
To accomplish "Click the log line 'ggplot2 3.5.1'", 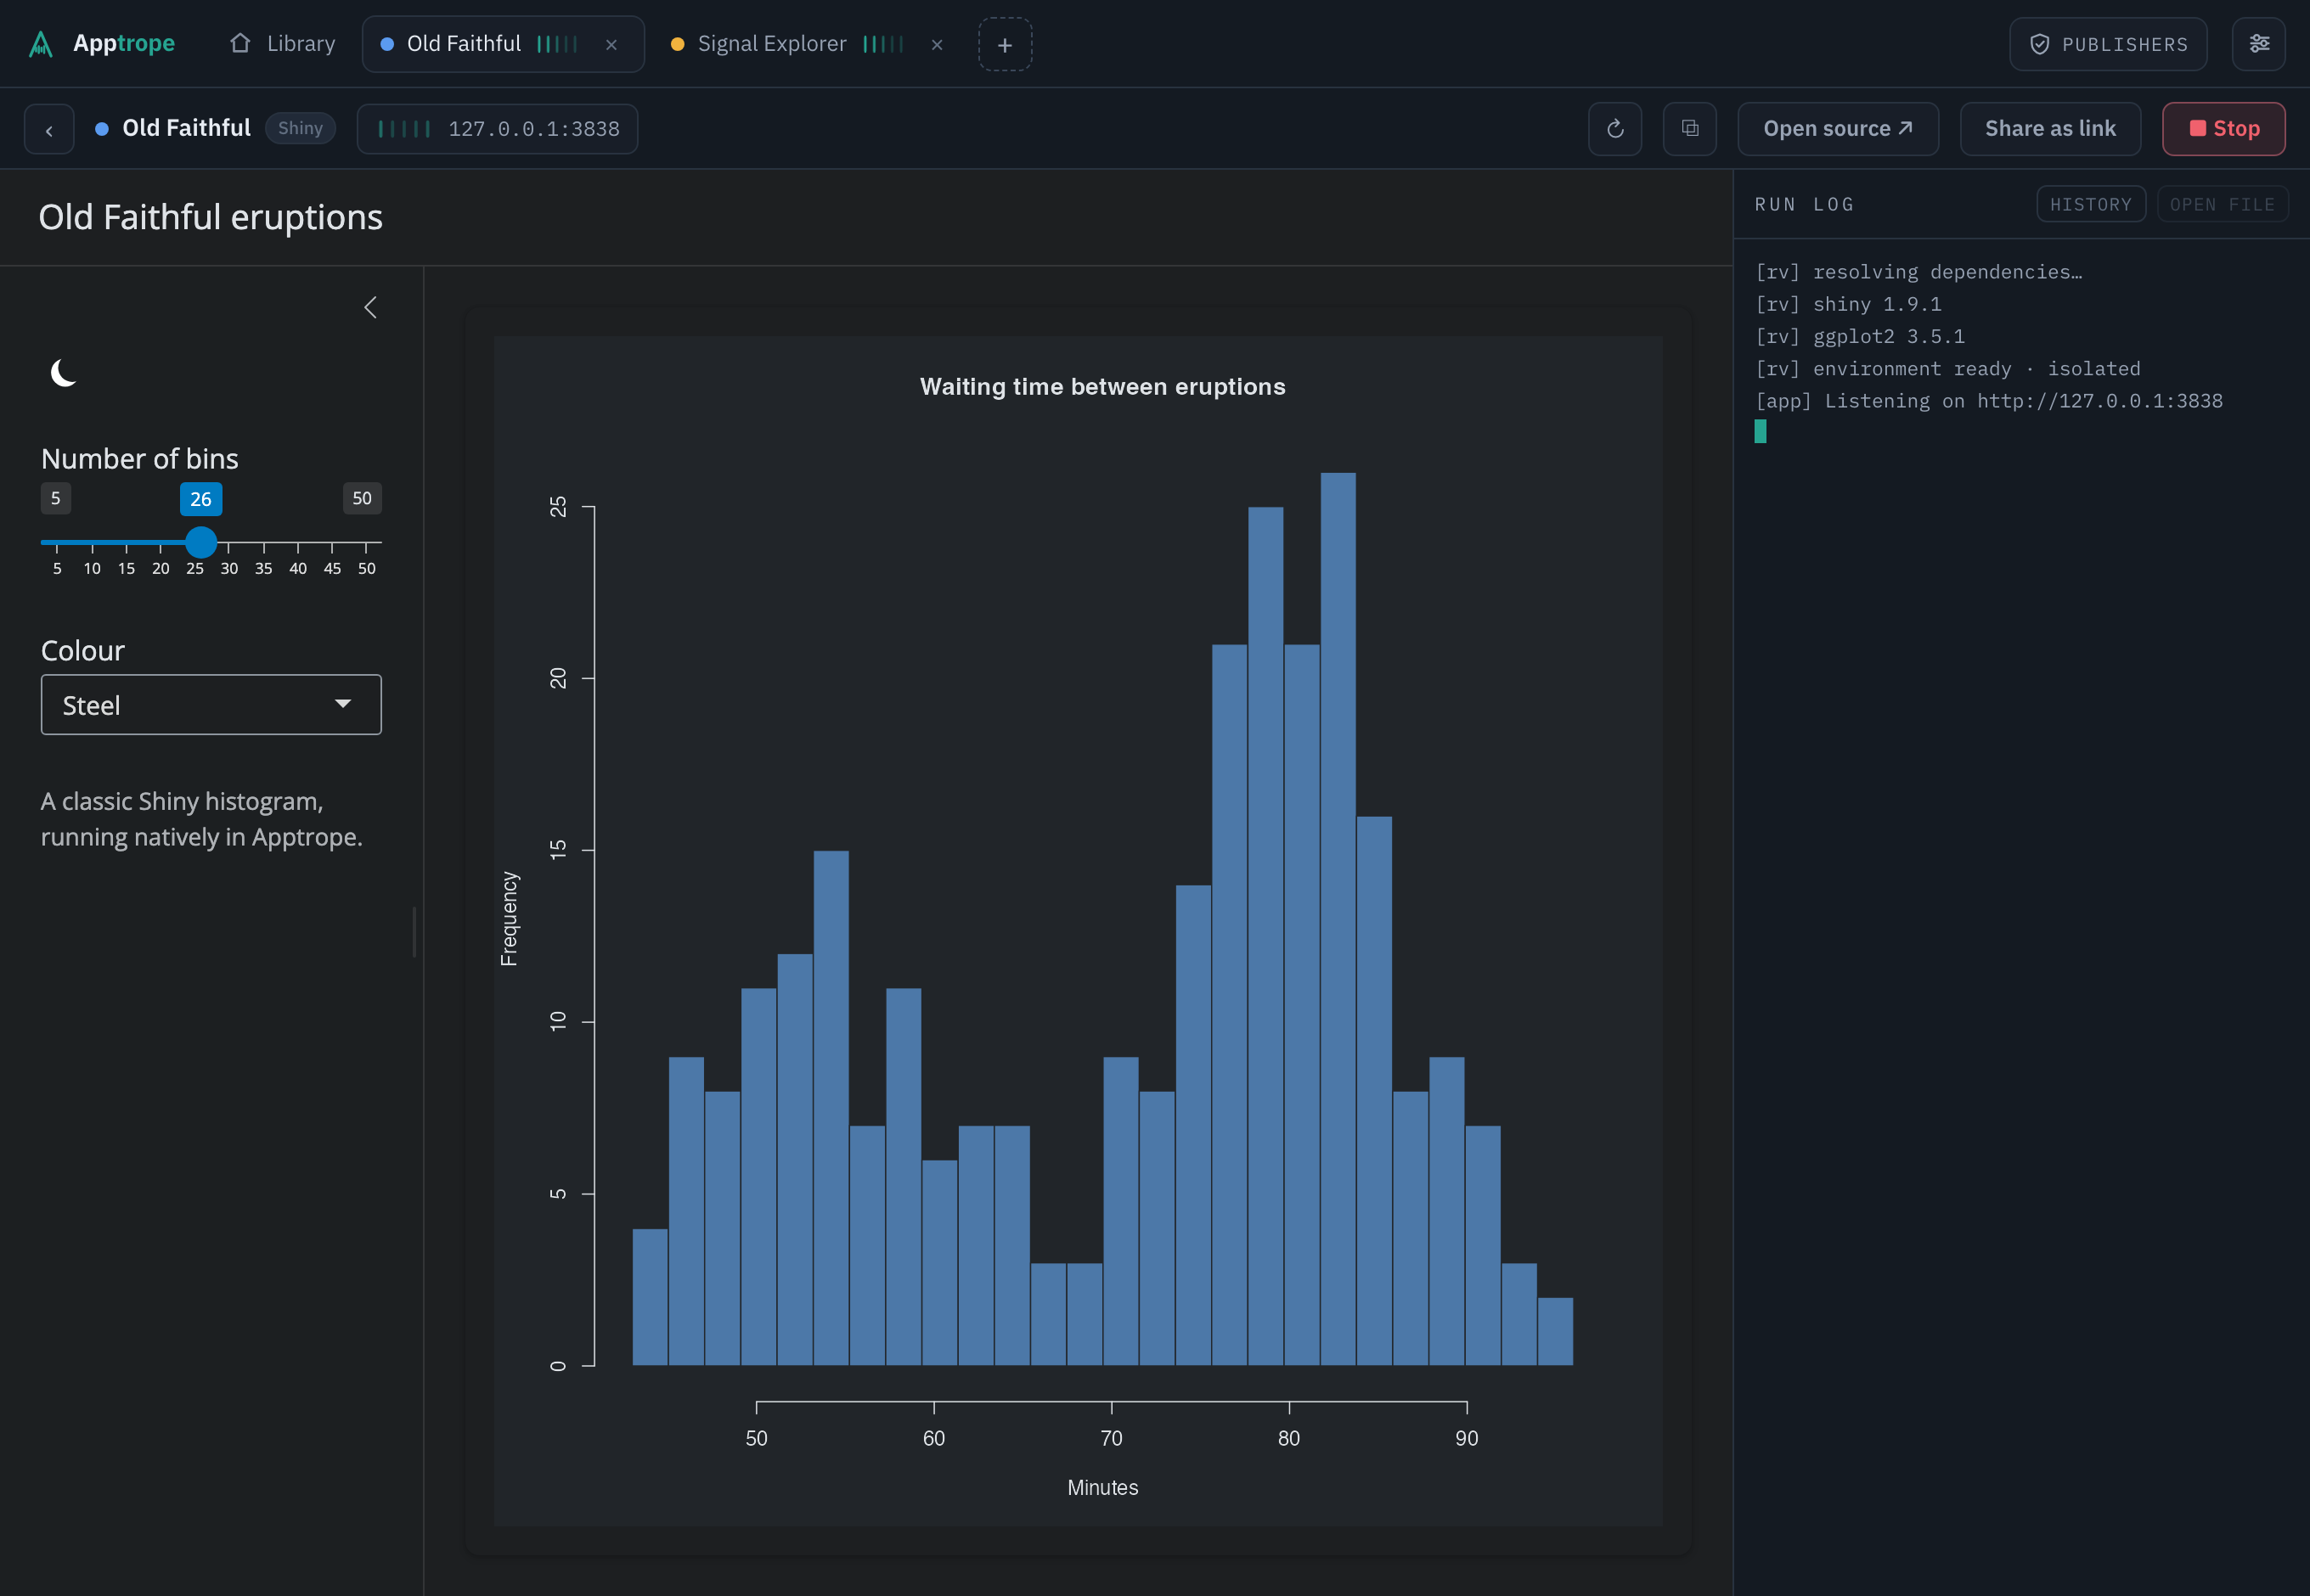I will coord(1860,336).
